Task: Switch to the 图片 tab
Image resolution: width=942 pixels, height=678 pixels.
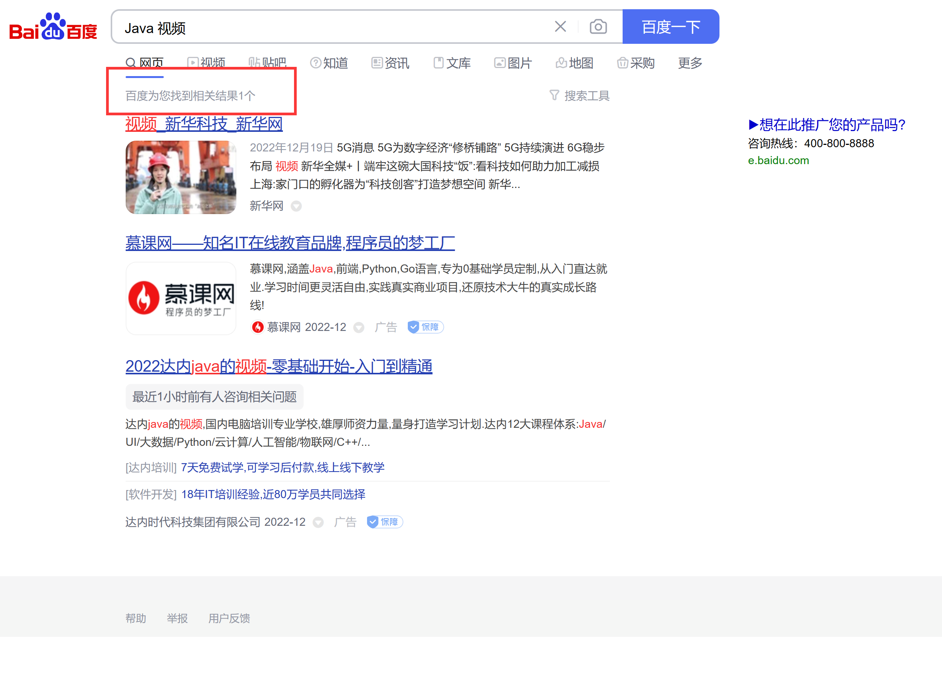Action: click(513, 63)
